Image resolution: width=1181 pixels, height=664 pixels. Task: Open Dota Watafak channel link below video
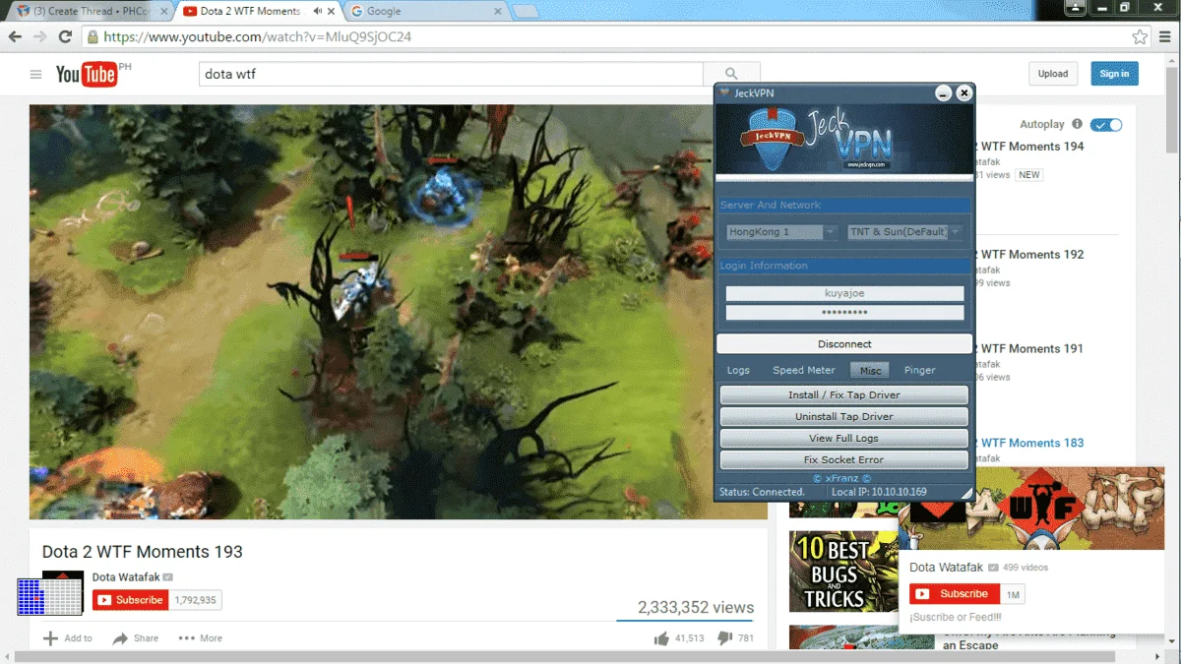pos(126,577)
